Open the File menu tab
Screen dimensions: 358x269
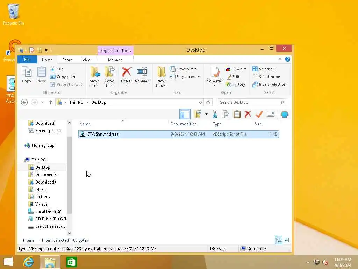coord(27,60)
